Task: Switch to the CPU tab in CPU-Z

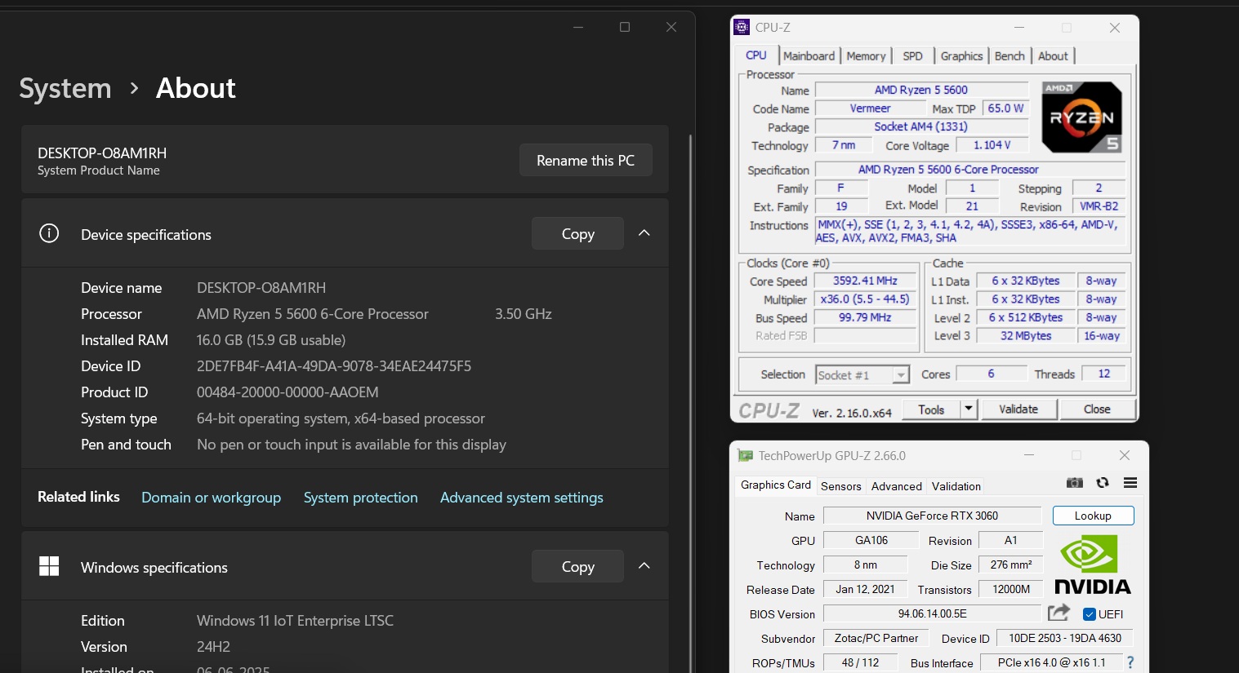Action: tap(756, 55)
